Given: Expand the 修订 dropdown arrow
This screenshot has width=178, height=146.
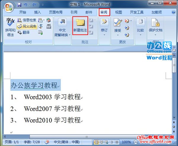Looking at the screenshot, I should [104, 35].
